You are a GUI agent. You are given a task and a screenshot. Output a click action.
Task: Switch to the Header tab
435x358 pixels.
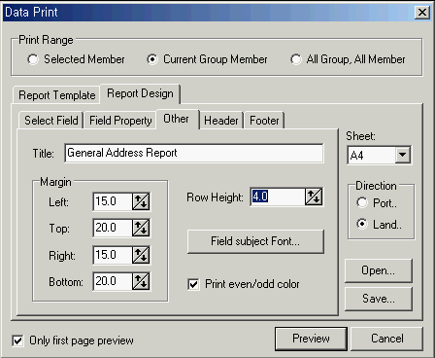coord(221,121)
